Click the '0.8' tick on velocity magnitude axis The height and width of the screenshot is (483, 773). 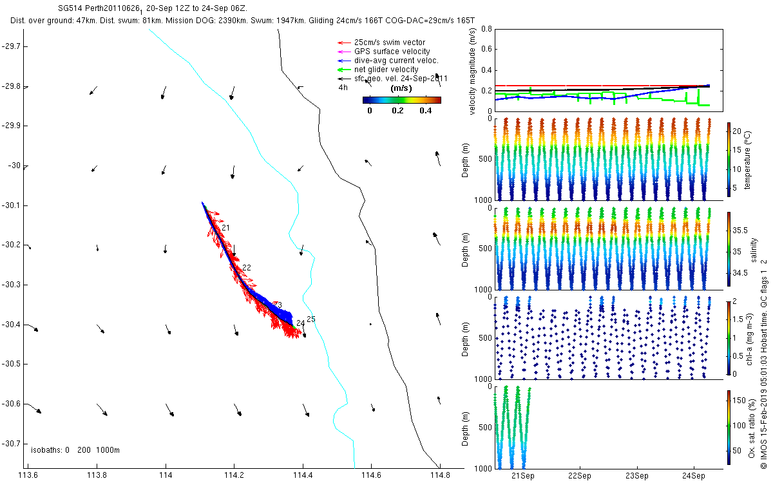click(x=486, y=30)
